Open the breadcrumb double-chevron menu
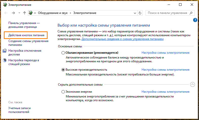 click(35, 13)
